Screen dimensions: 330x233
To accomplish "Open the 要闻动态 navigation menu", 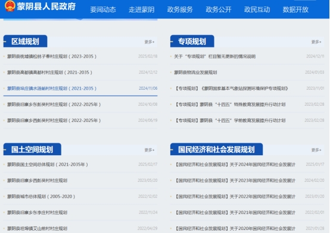I will (x=103, y=10).
